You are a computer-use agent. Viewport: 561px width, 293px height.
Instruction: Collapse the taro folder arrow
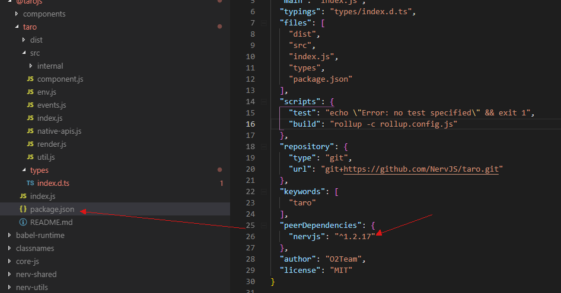[x=17, y=27]
